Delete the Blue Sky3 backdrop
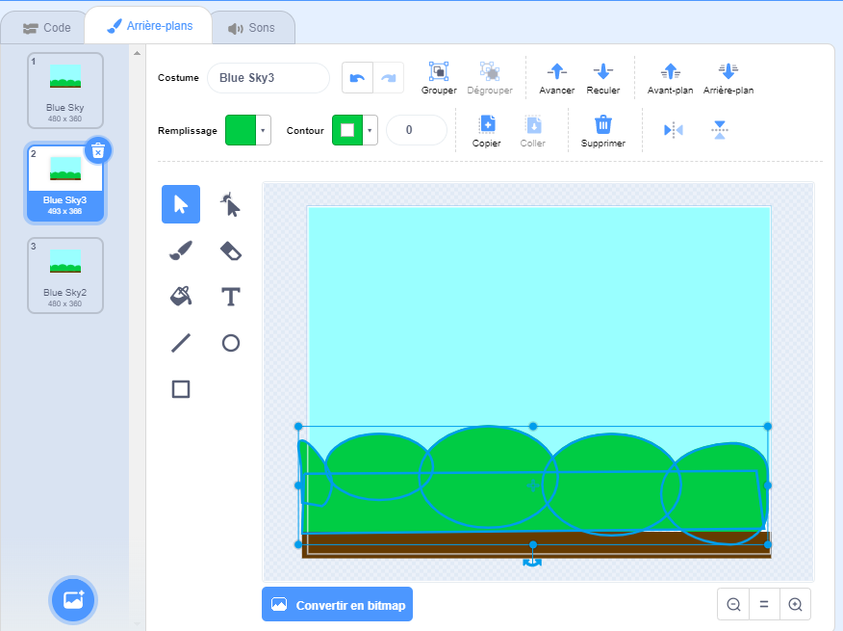The image size is (843, 631). point(98,150)
